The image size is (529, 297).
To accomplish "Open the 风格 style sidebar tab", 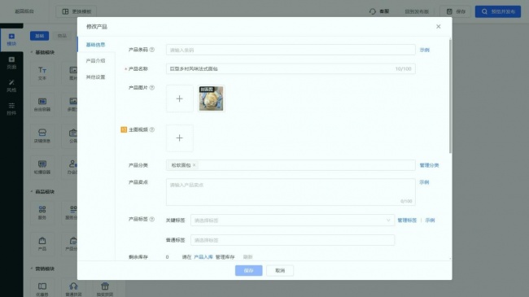I will [x=11, y=85].
